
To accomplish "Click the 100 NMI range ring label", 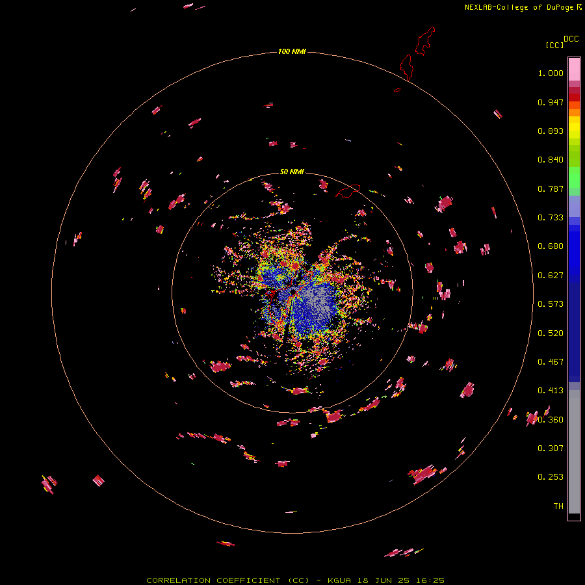I will pyautogui.click(x=292, y=51).
